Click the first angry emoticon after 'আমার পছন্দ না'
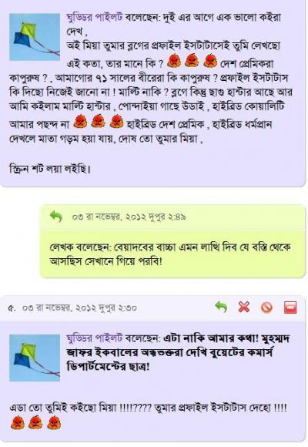The width and height of the screenshot is (308, 447). [80, 121]
